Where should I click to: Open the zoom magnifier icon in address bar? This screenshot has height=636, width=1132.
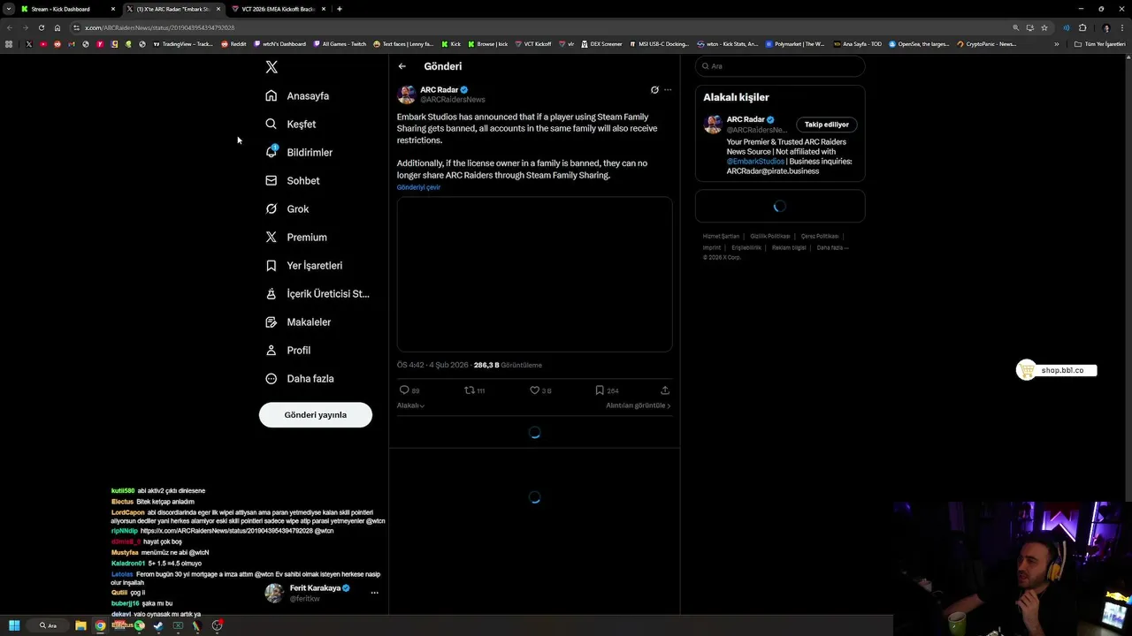(x=1015, y=27)
